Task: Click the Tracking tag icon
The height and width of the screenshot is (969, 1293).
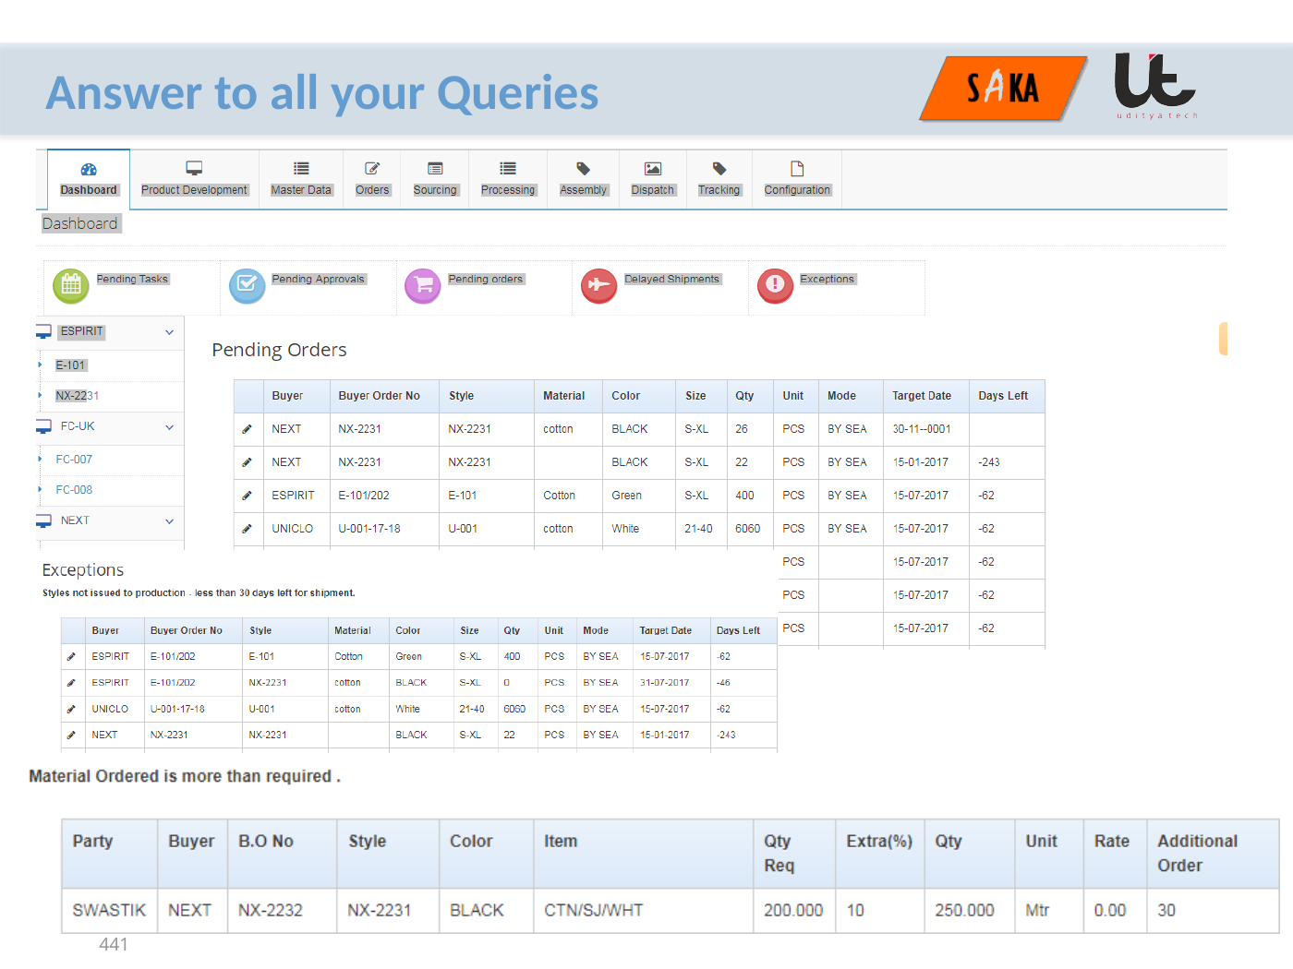Action: point(719,169)
